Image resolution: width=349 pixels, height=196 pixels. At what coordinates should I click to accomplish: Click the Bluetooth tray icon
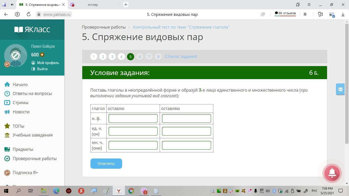click(274, 191)
